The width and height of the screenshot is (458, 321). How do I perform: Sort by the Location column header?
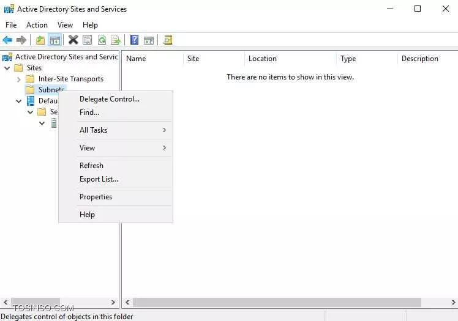(290, 59)
